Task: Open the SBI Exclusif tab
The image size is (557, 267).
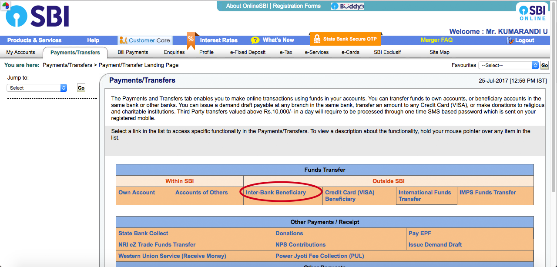Action: pyautogui.click(x=387, y=52)
